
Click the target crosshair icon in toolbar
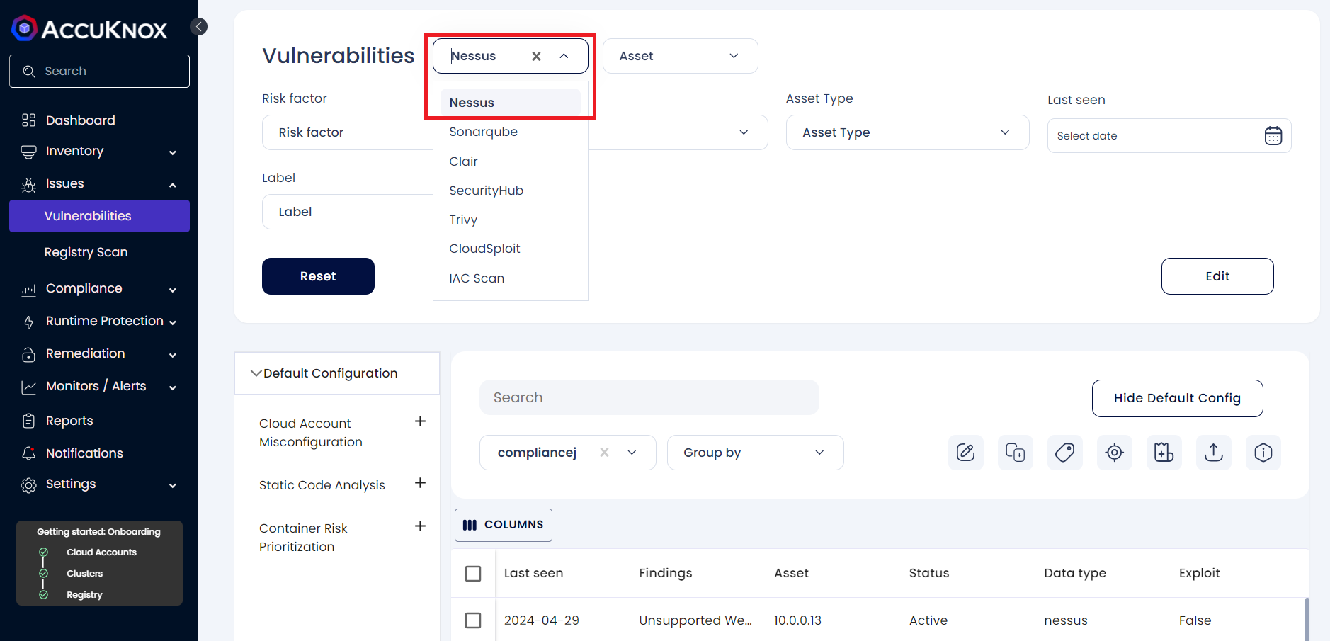1115,453
